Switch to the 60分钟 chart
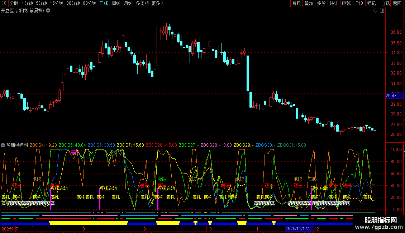Image resolution: width=405 pixels, height=233 pixels. click(x=89, y=3)
